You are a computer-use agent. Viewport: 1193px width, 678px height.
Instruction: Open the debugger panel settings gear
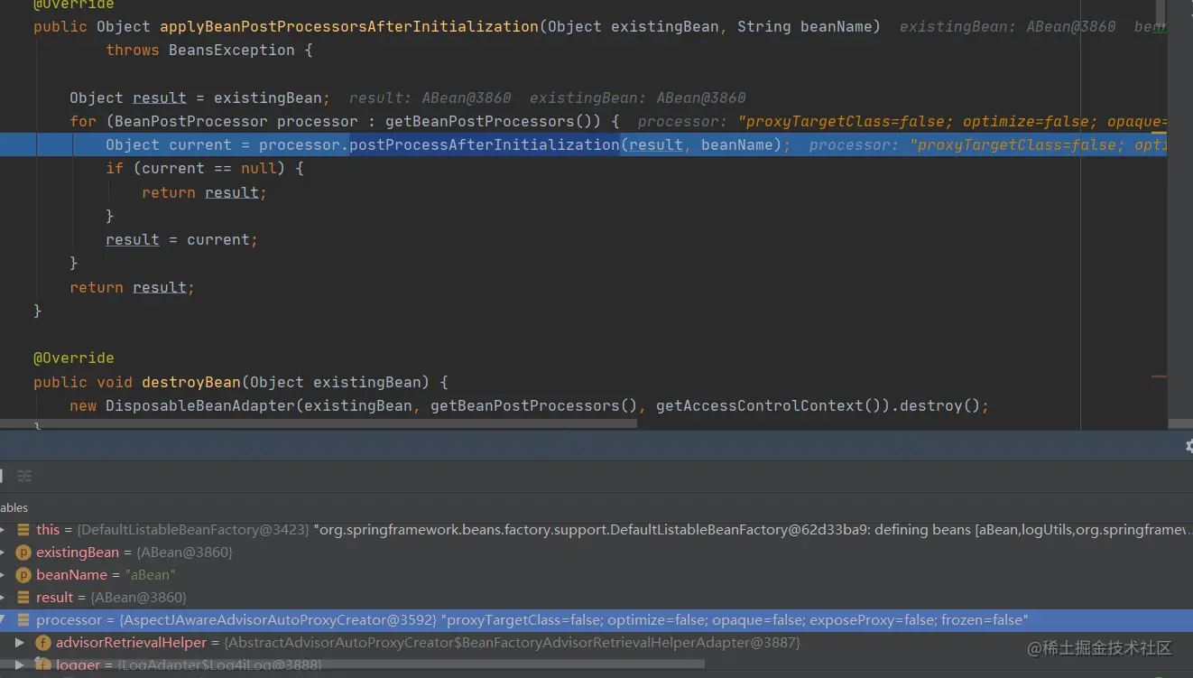(1189, 445)
